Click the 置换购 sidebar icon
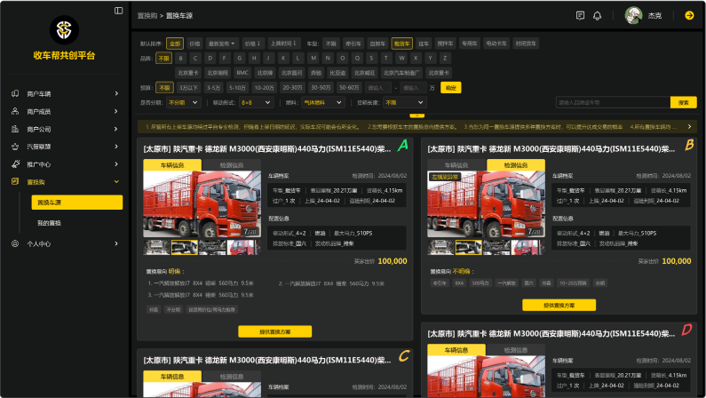This screenshot has height=398, width=706. coord(15,182)
